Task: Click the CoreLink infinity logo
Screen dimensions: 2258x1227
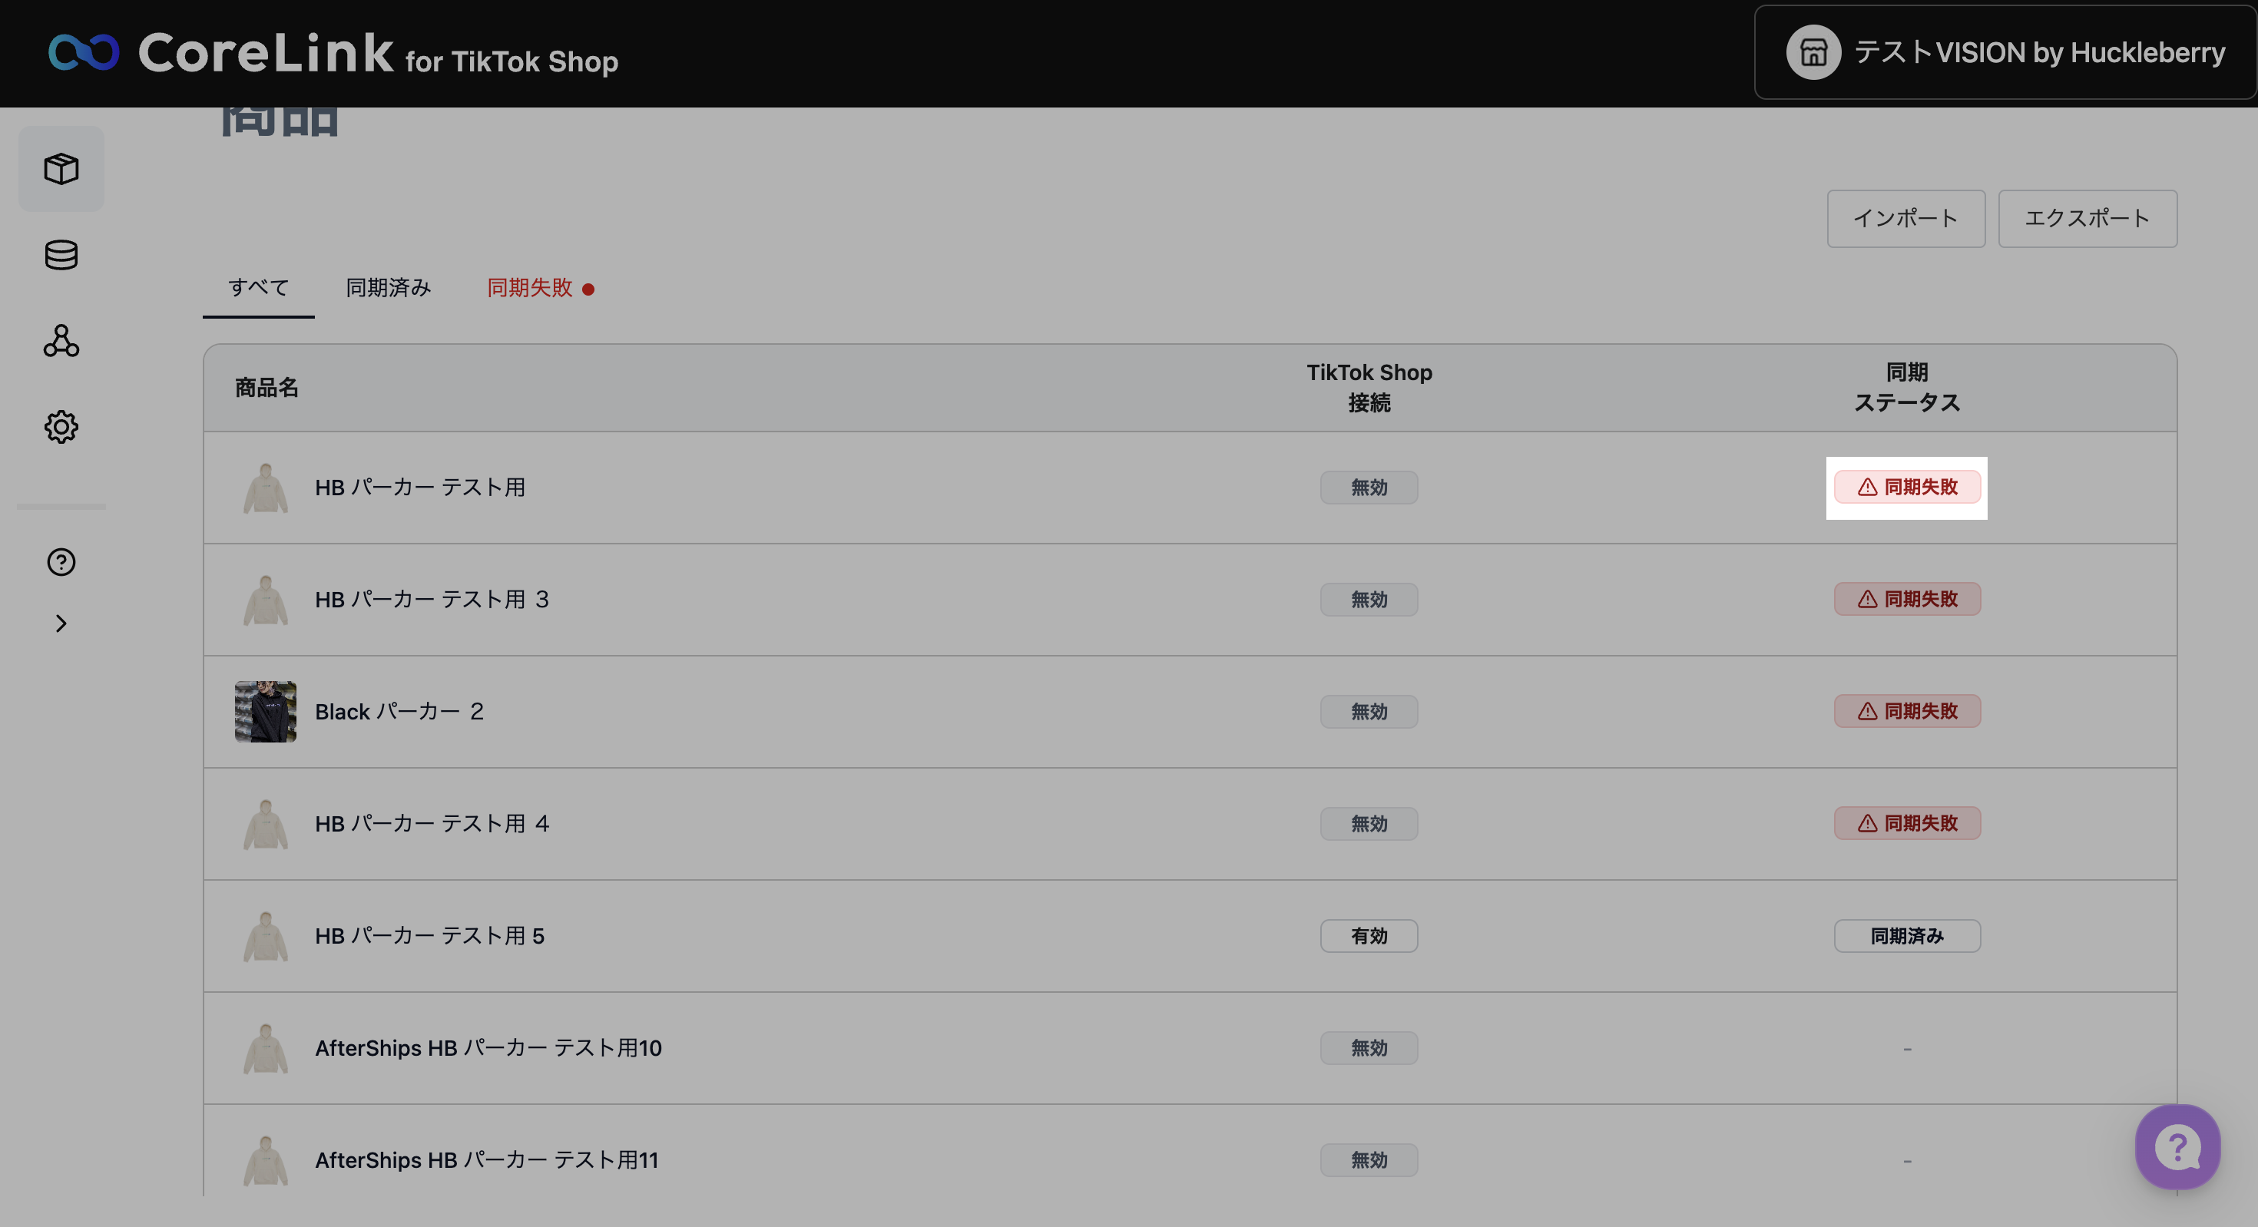Action: click(84, 52)
